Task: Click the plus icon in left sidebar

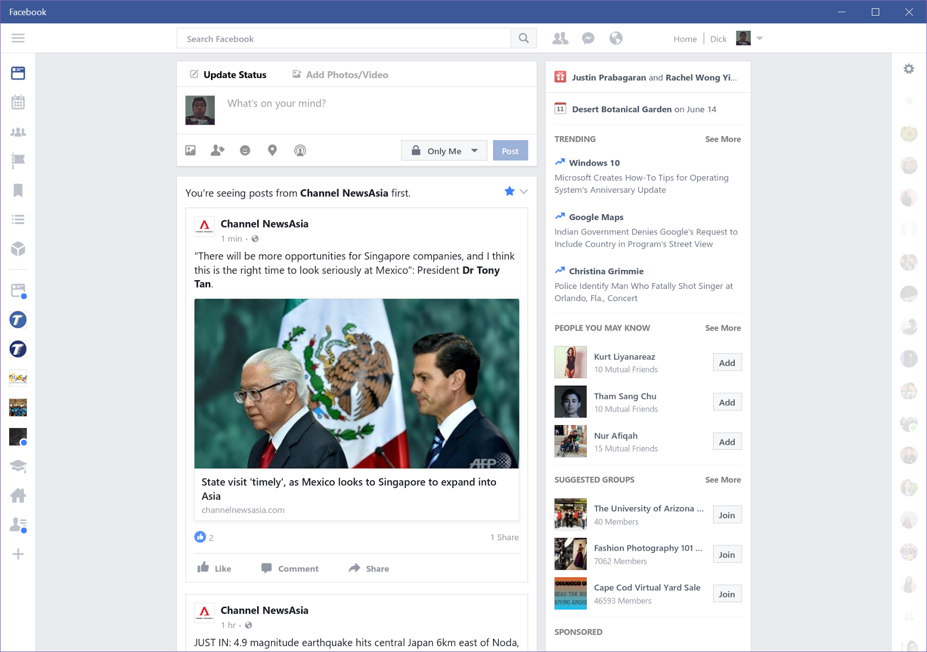Action: click(18, 554)
